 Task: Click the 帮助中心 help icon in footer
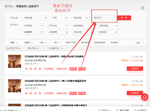point(99,110)
